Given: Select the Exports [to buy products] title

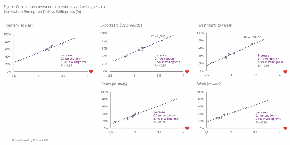Looking at the screenshot, I should [121, 25].
